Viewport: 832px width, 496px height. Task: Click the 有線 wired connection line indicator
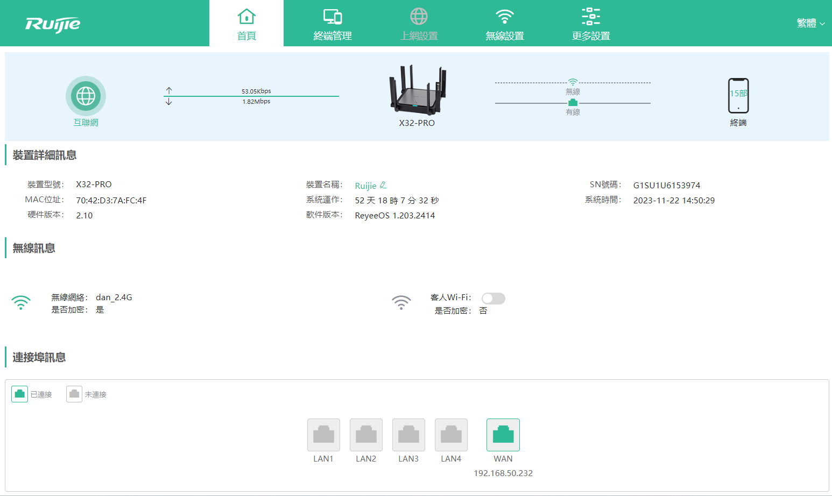[572, 102]
